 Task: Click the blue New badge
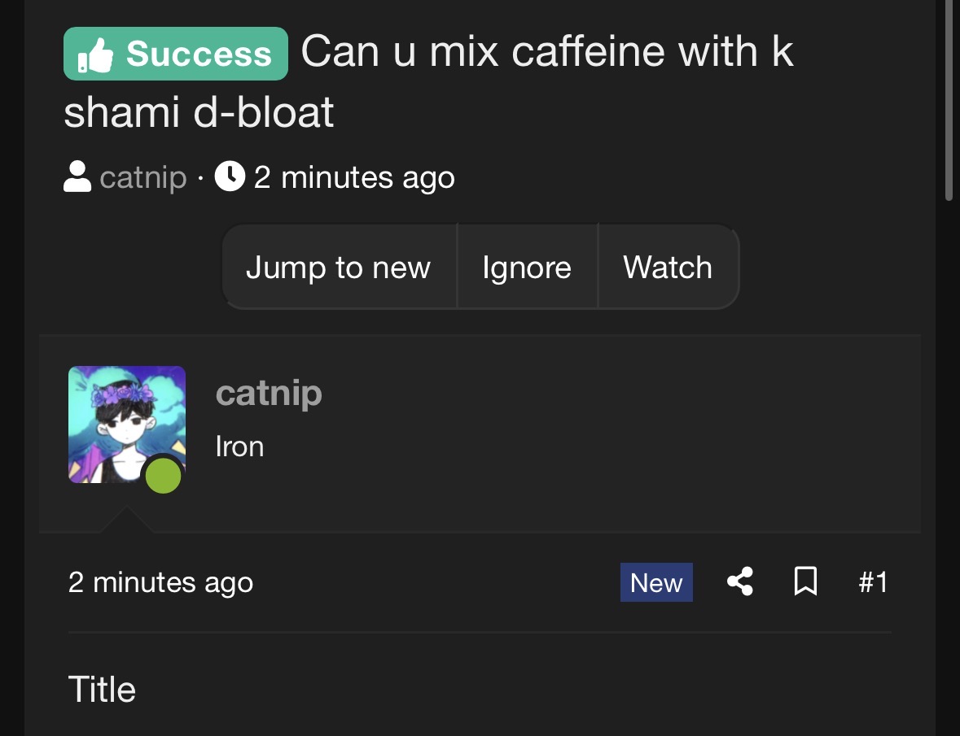click(x=656, y=582)
